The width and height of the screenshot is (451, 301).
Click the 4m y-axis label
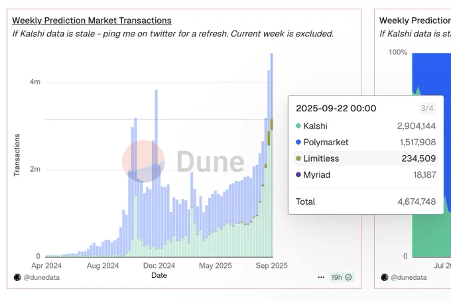click(x=34, y=82)
